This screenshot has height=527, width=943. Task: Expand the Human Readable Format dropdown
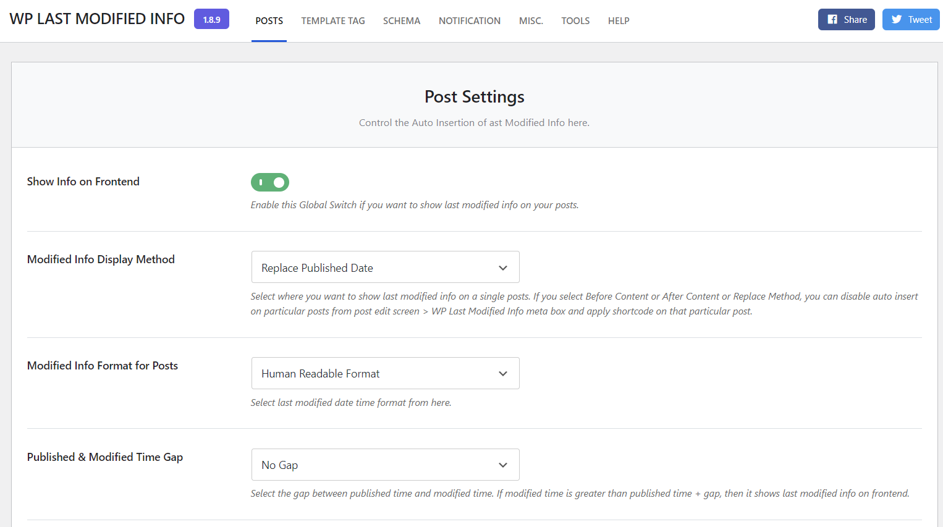click(385, 374)
